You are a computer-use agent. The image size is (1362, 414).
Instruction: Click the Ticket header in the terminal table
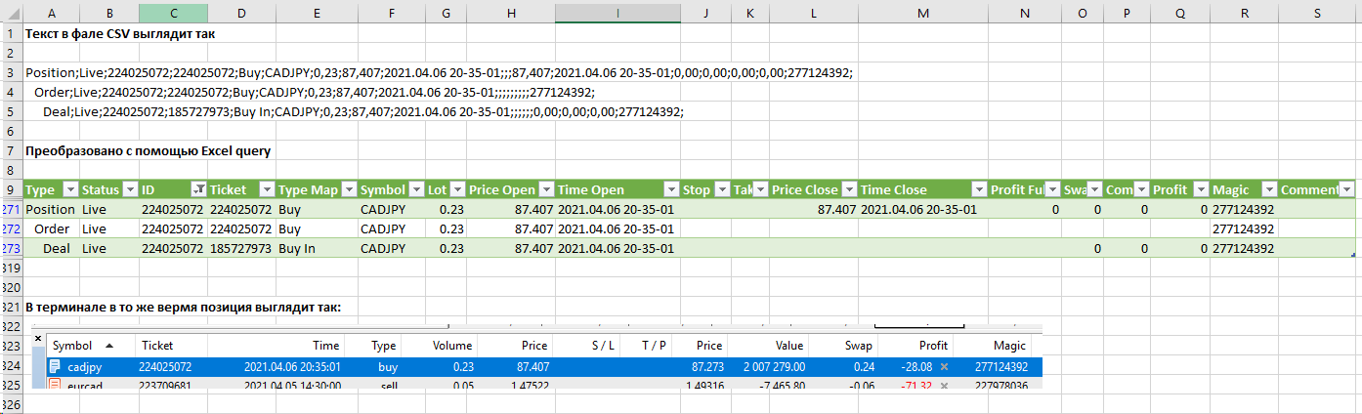[156, 346]
